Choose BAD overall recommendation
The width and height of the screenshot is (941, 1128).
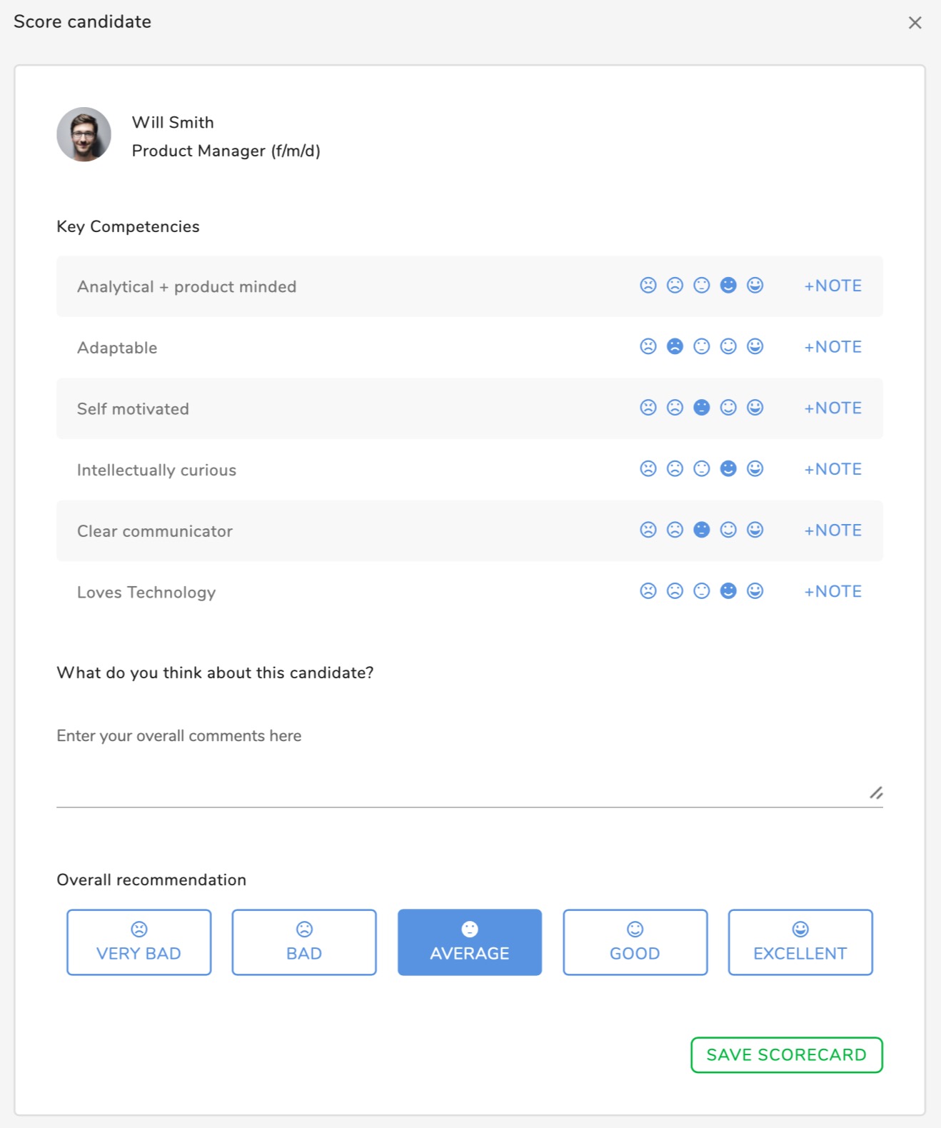click(x=304, y=942)
